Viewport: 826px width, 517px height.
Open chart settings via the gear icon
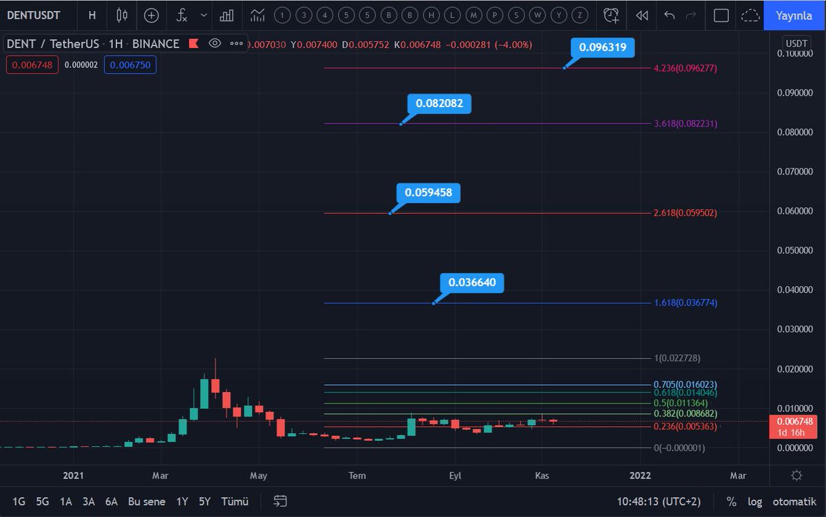[x=796, y=475]
